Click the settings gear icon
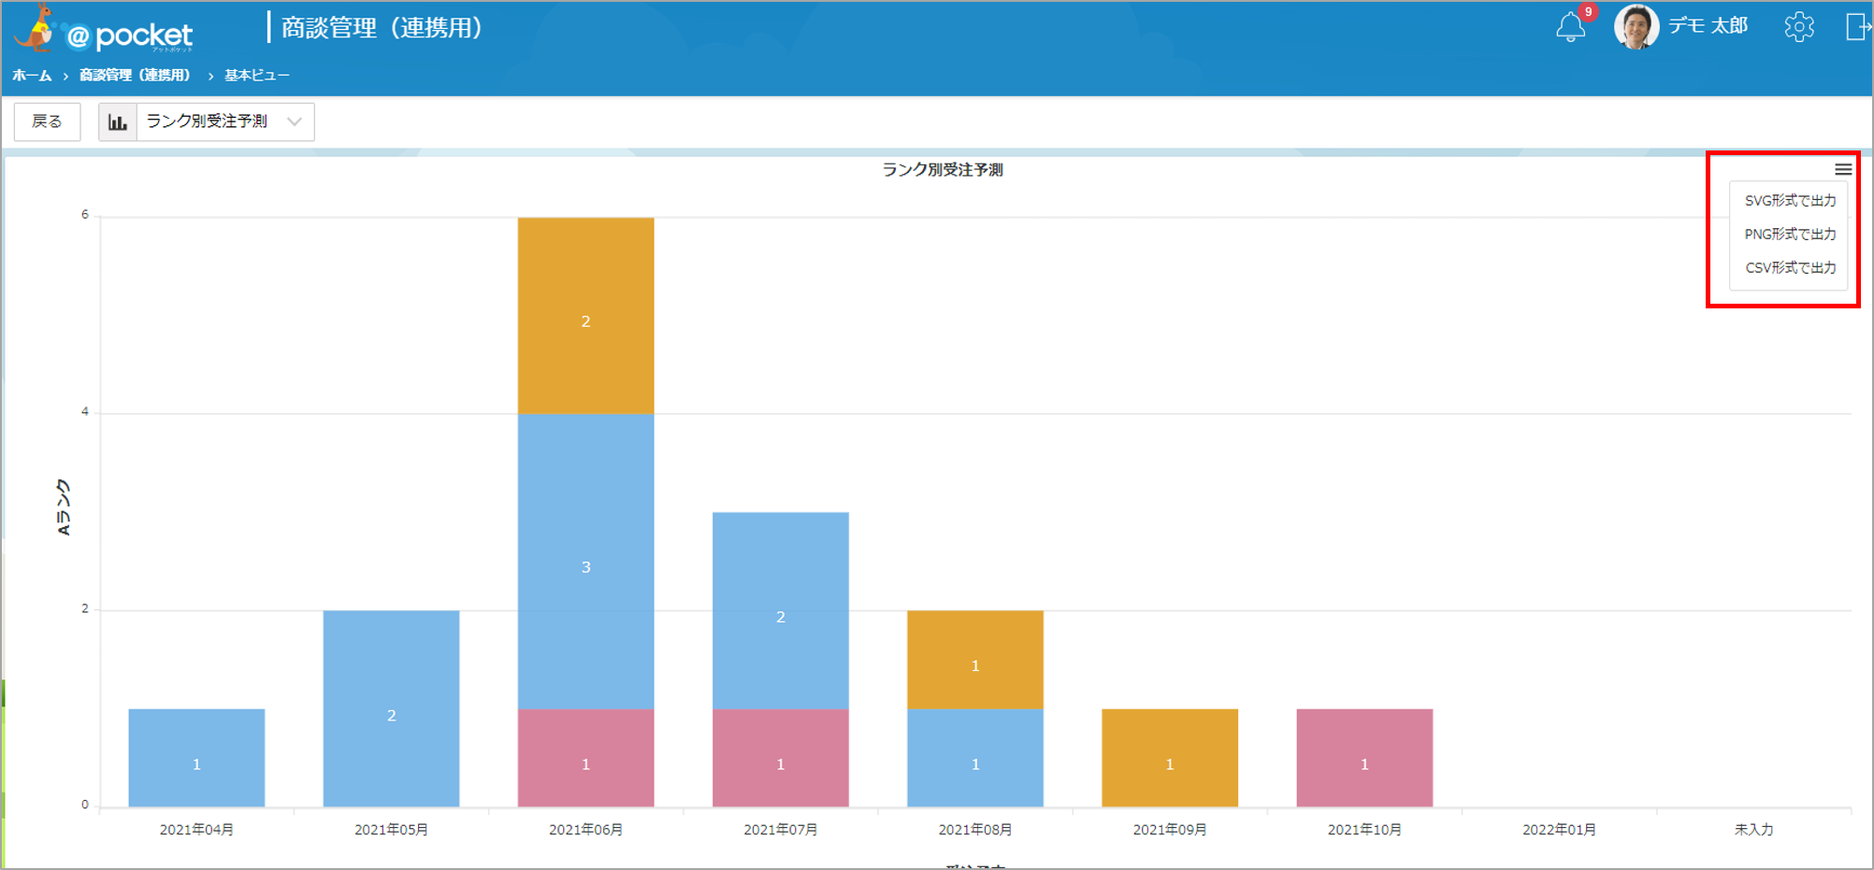 click(x=1799, y=27)
